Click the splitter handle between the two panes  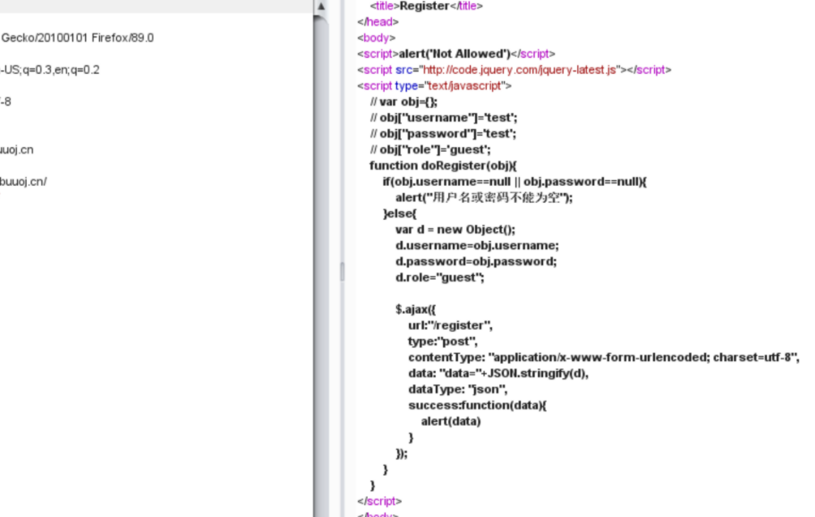pos(342,271)
